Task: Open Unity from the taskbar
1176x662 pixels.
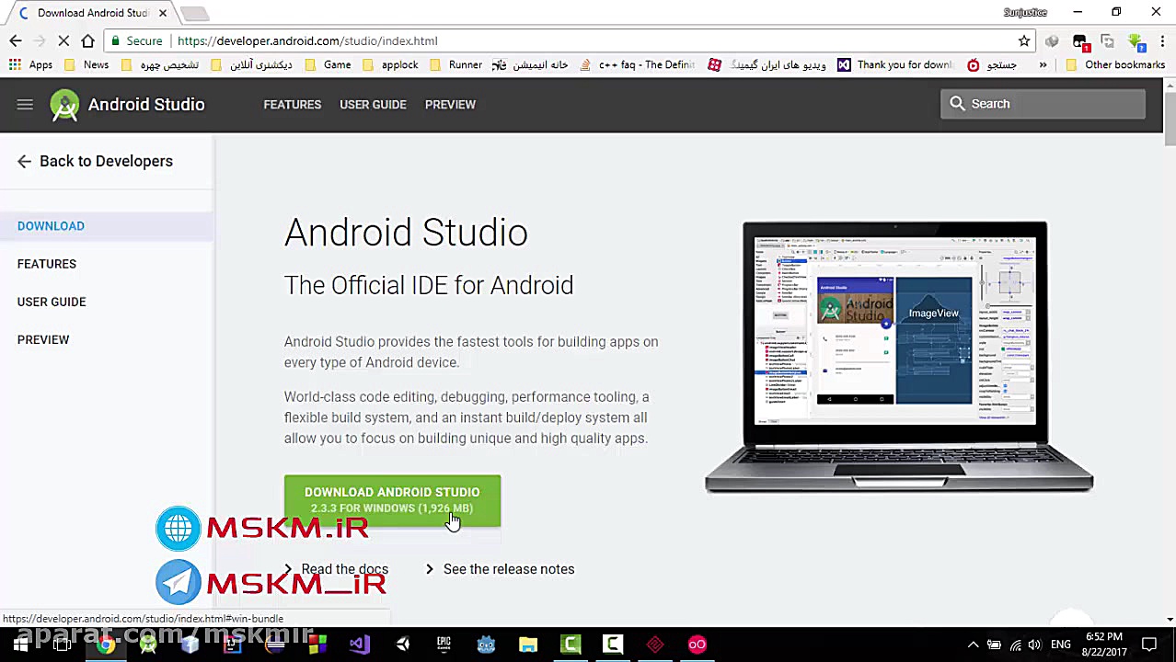Action: click(402, 645)
